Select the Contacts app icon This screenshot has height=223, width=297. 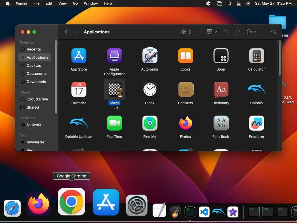(186, 89)
